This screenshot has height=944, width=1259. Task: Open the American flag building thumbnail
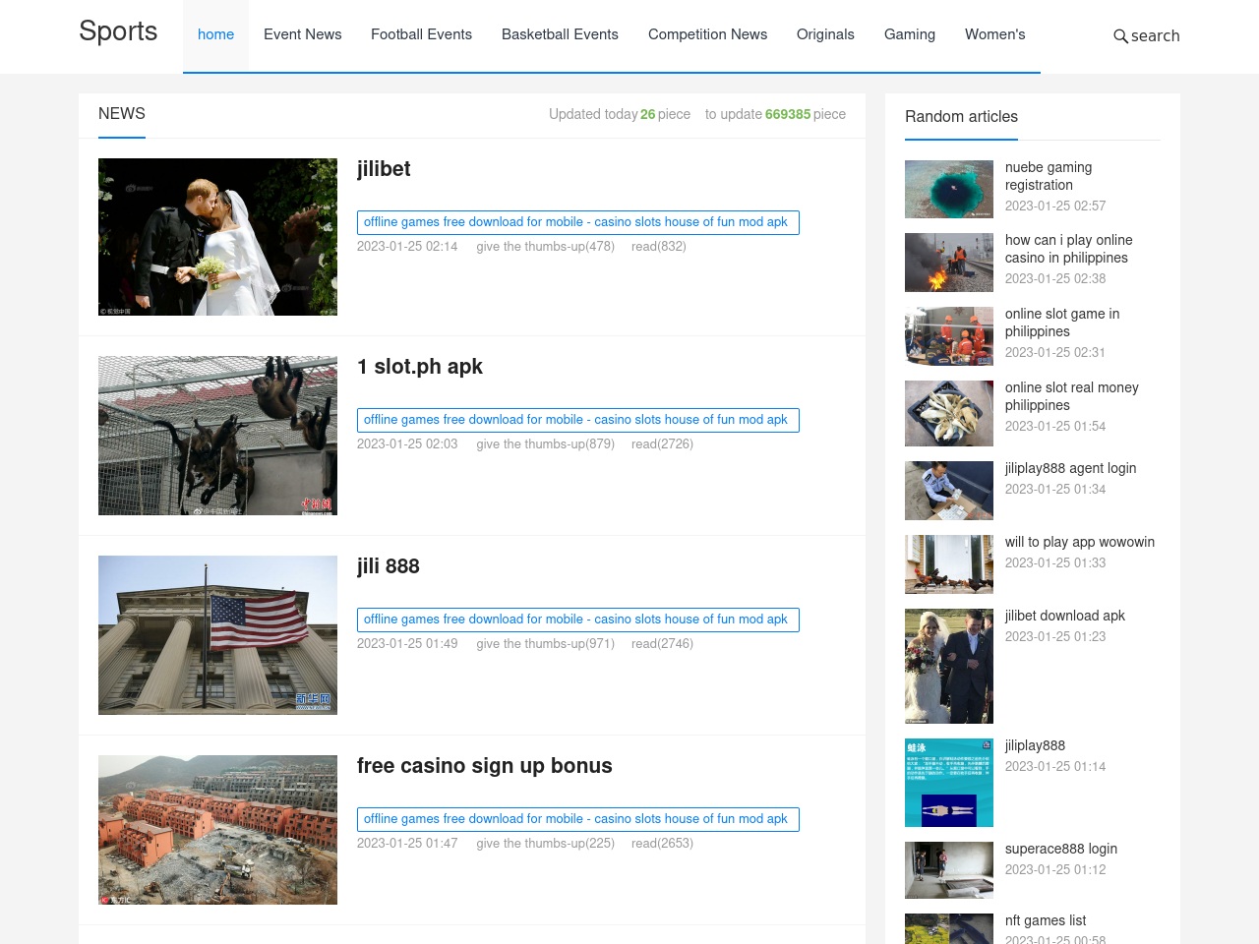(x=217, y=635)
